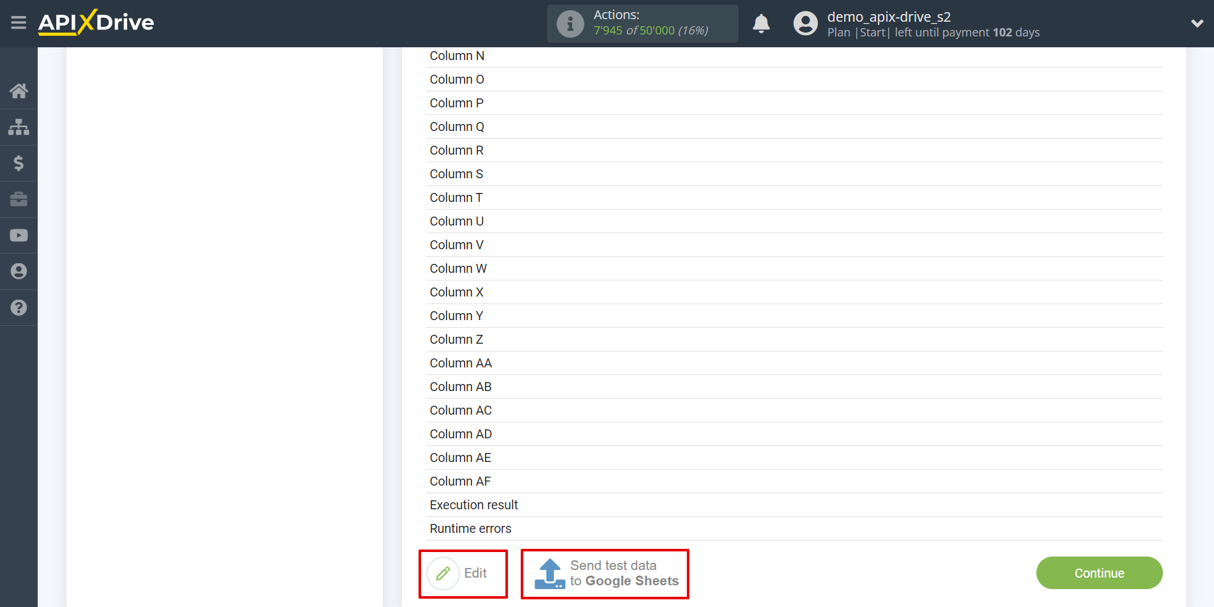Open the billing dollar icon
The height and width of the screenshot is (607, 1214).
pyautogui.click(x=19, y=163)
